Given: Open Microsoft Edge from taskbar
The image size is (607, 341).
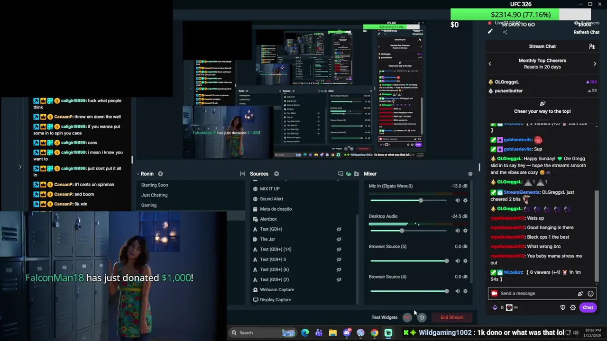Looking at the screenshot, I should pyautogui.click(x=305, y=332).
